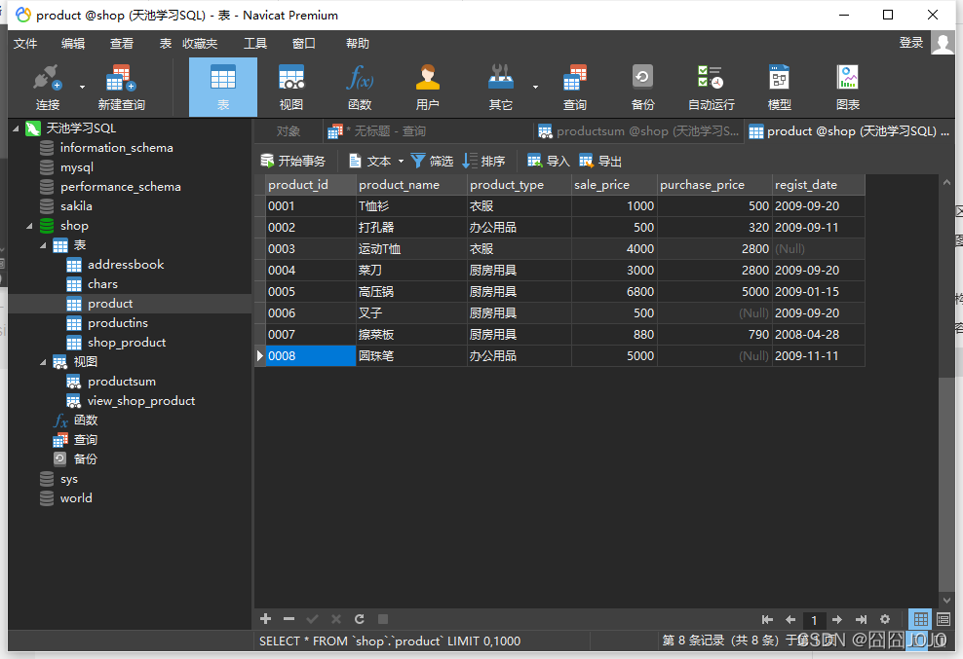Screen dimensions: 963x659
Task: Select the shop_product table in tree
Action: point(126,343)
